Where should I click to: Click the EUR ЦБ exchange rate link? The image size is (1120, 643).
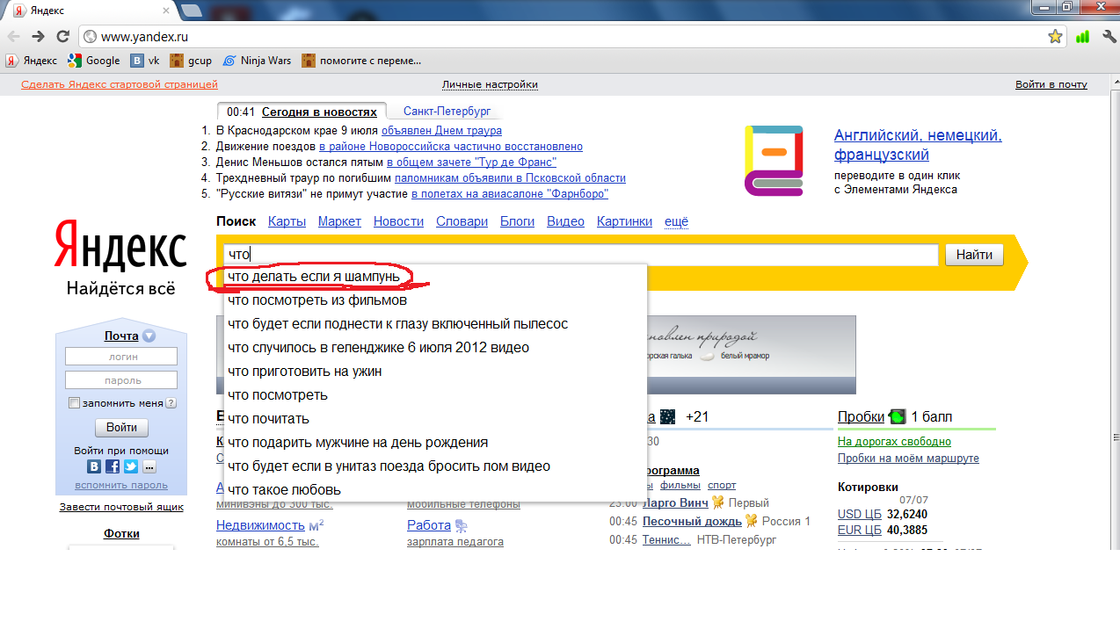[860, 530]
